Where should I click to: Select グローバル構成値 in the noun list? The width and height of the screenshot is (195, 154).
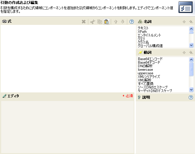[150, 46]
